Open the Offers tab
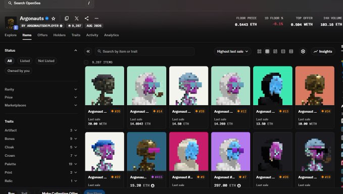 (x=42, y=35)
